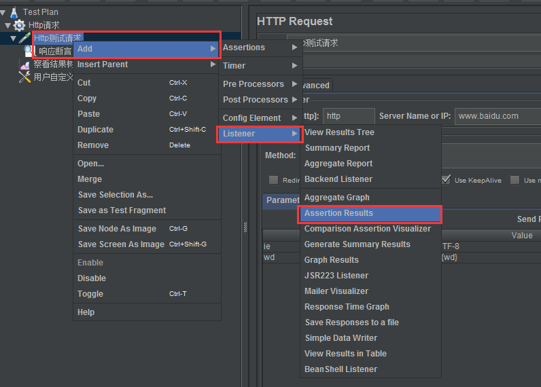
Task: Choose Save as Test Fragment
Action: pos(147,210)
